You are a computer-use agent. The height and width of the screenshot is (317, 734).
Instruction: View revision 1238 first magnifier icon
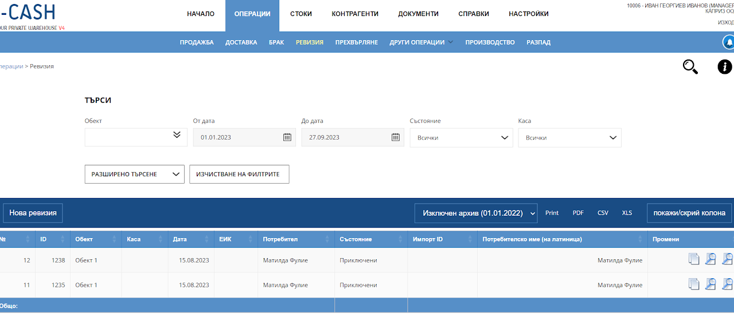(x=710, y=259)
